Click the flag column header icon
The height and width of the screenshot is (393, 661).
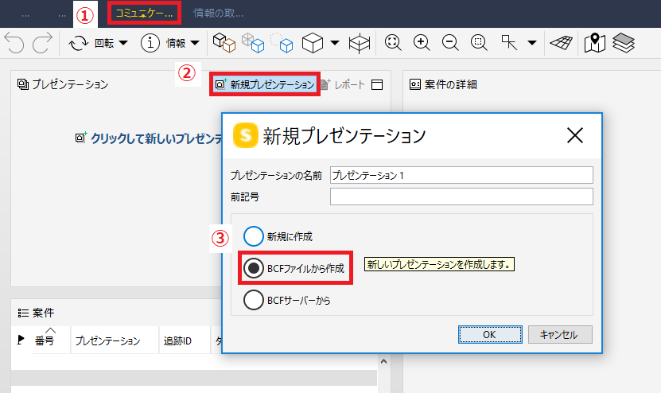tap(20, 340)
